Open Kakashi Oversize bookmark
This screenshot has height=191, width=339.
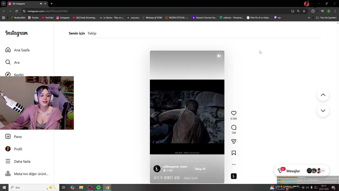click(204, 18)
